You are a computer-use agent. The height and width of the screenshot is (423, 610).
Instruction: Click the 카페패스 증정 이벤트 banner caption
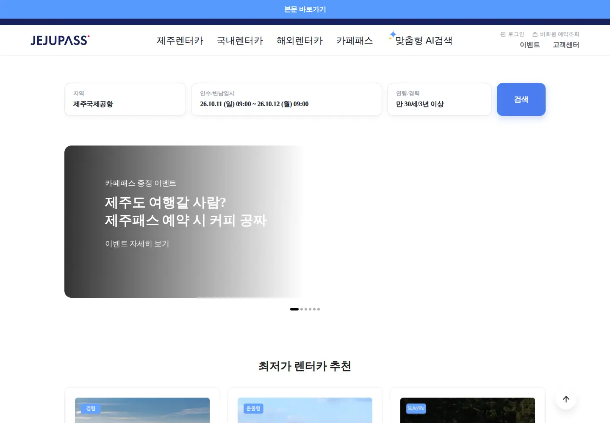coord(141,183)
